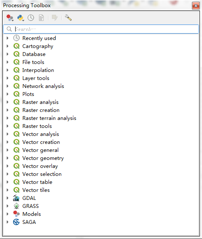Screen dimensions: 202x239
Task: Click the QGIS icon beside Layer tools
Action: (16, 78)
